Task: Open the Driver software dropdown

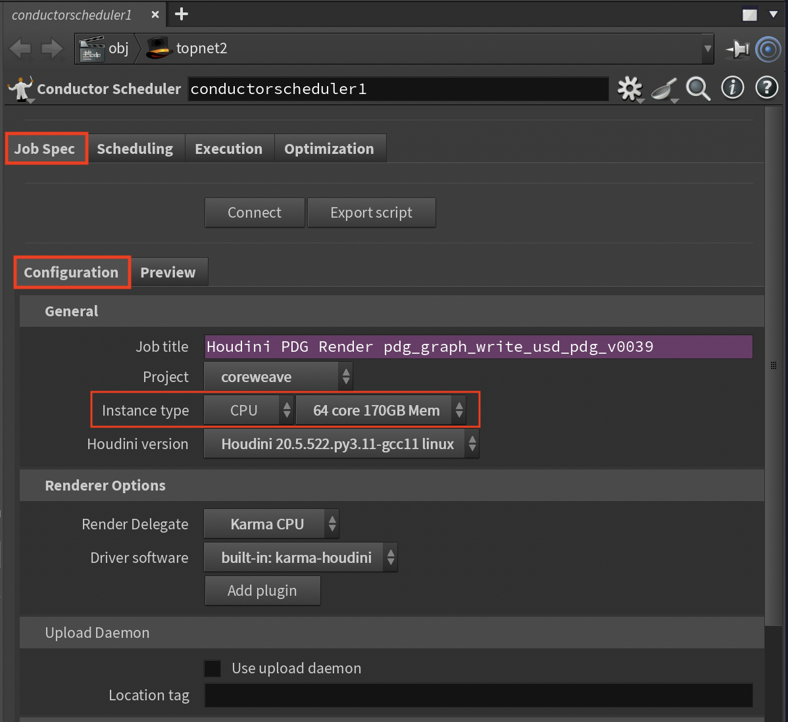Action: (x=301, y=558)
